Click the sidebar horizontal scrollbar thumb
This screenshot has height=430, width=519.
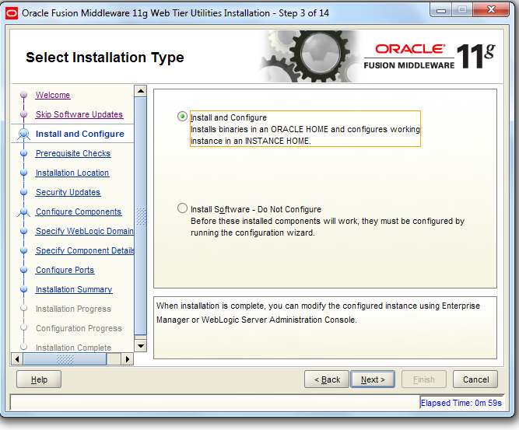click(x=65, y=359)
